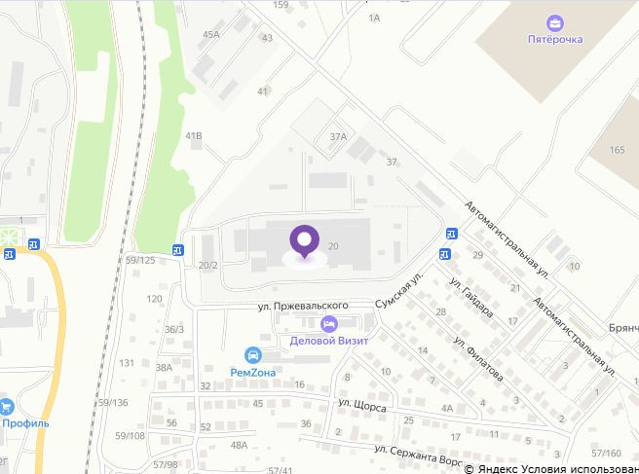The image size is (639, 474).
Task: Select the building labeled 165
Action: click(x=617, y=150)
